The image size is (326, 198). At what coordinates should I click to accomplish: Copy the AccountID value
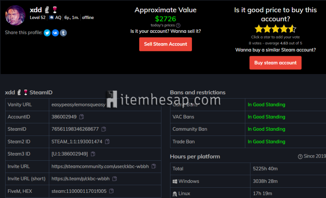tap(81, 117)
